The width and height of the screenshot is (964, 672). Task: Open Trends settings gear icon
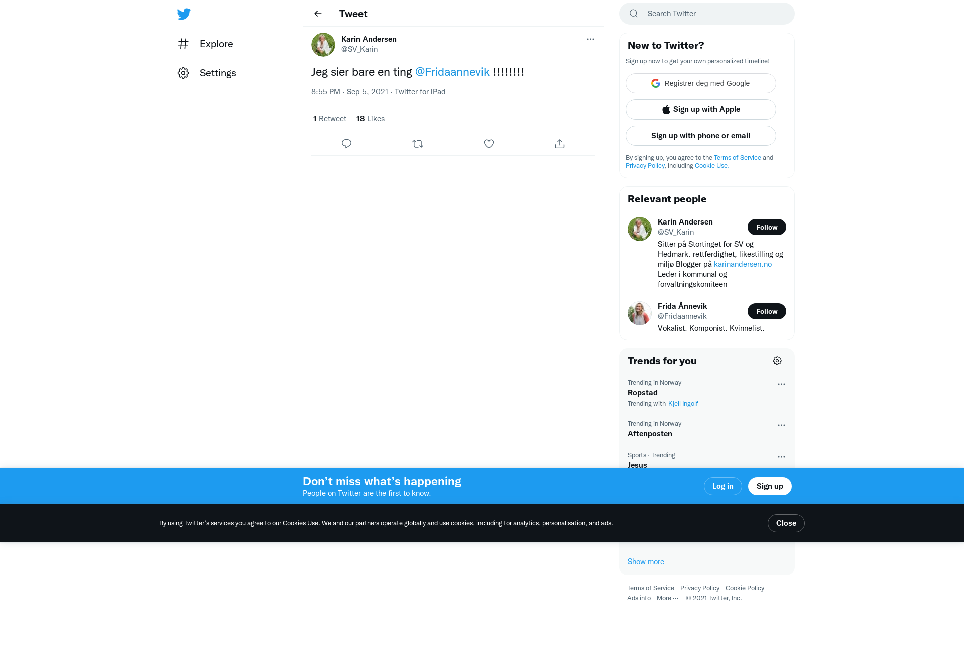[777, 361]
